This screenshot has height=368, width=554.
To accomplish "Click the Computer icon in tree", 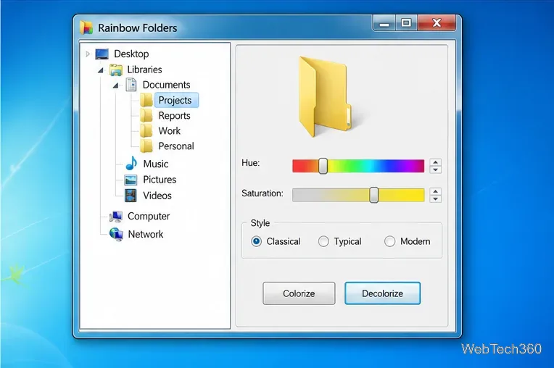I will click(x=116, y=217).
